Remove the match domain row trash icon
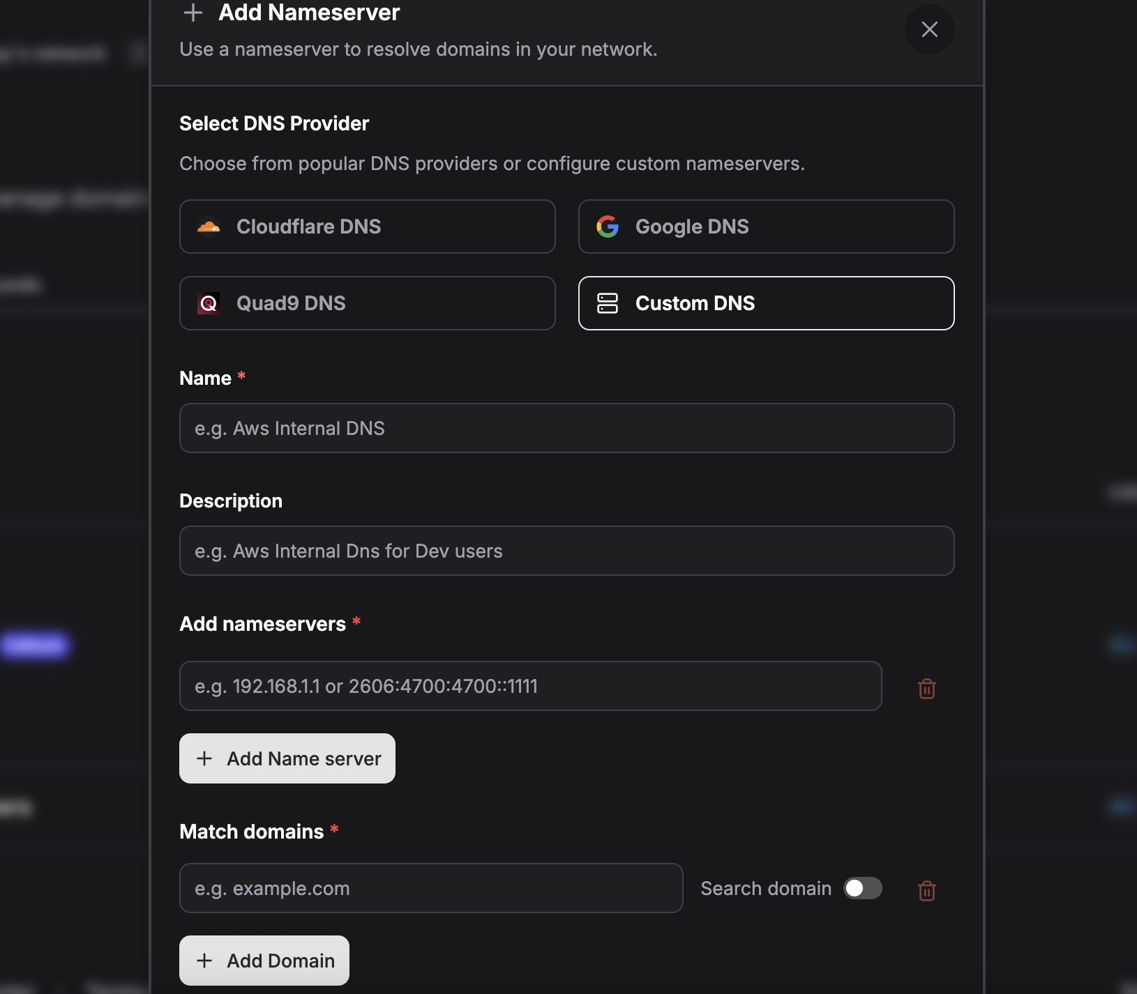The height and width of the screenshot is (994, 1137). (x=926, y=890)
